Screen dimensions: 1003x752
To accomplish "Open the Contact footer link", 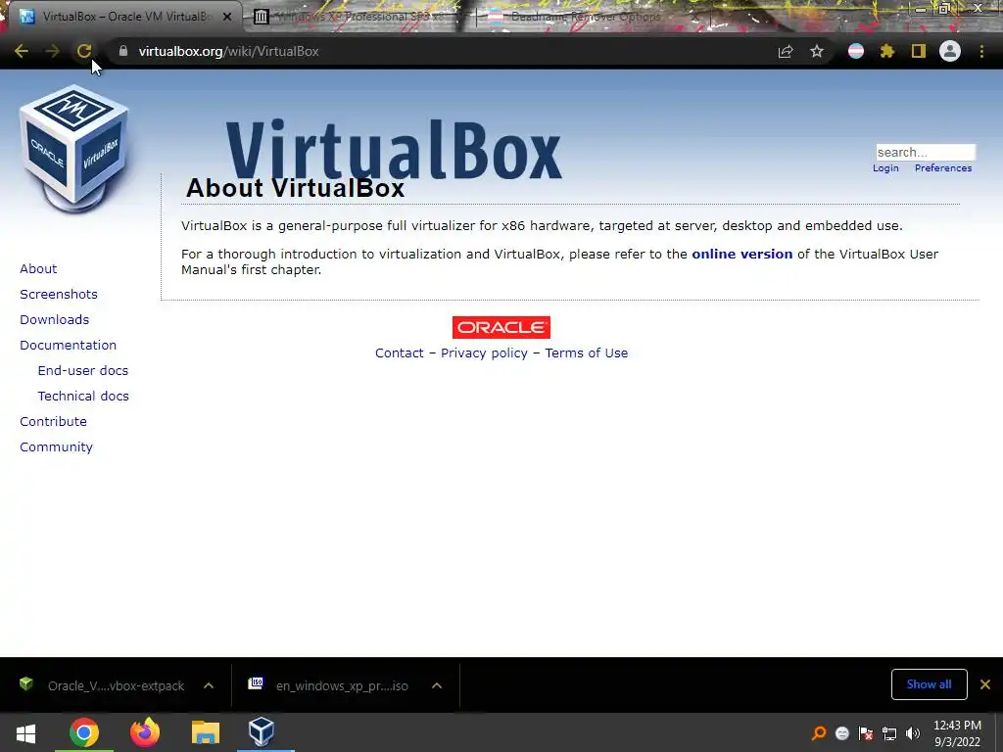I will tap(400, 352).
